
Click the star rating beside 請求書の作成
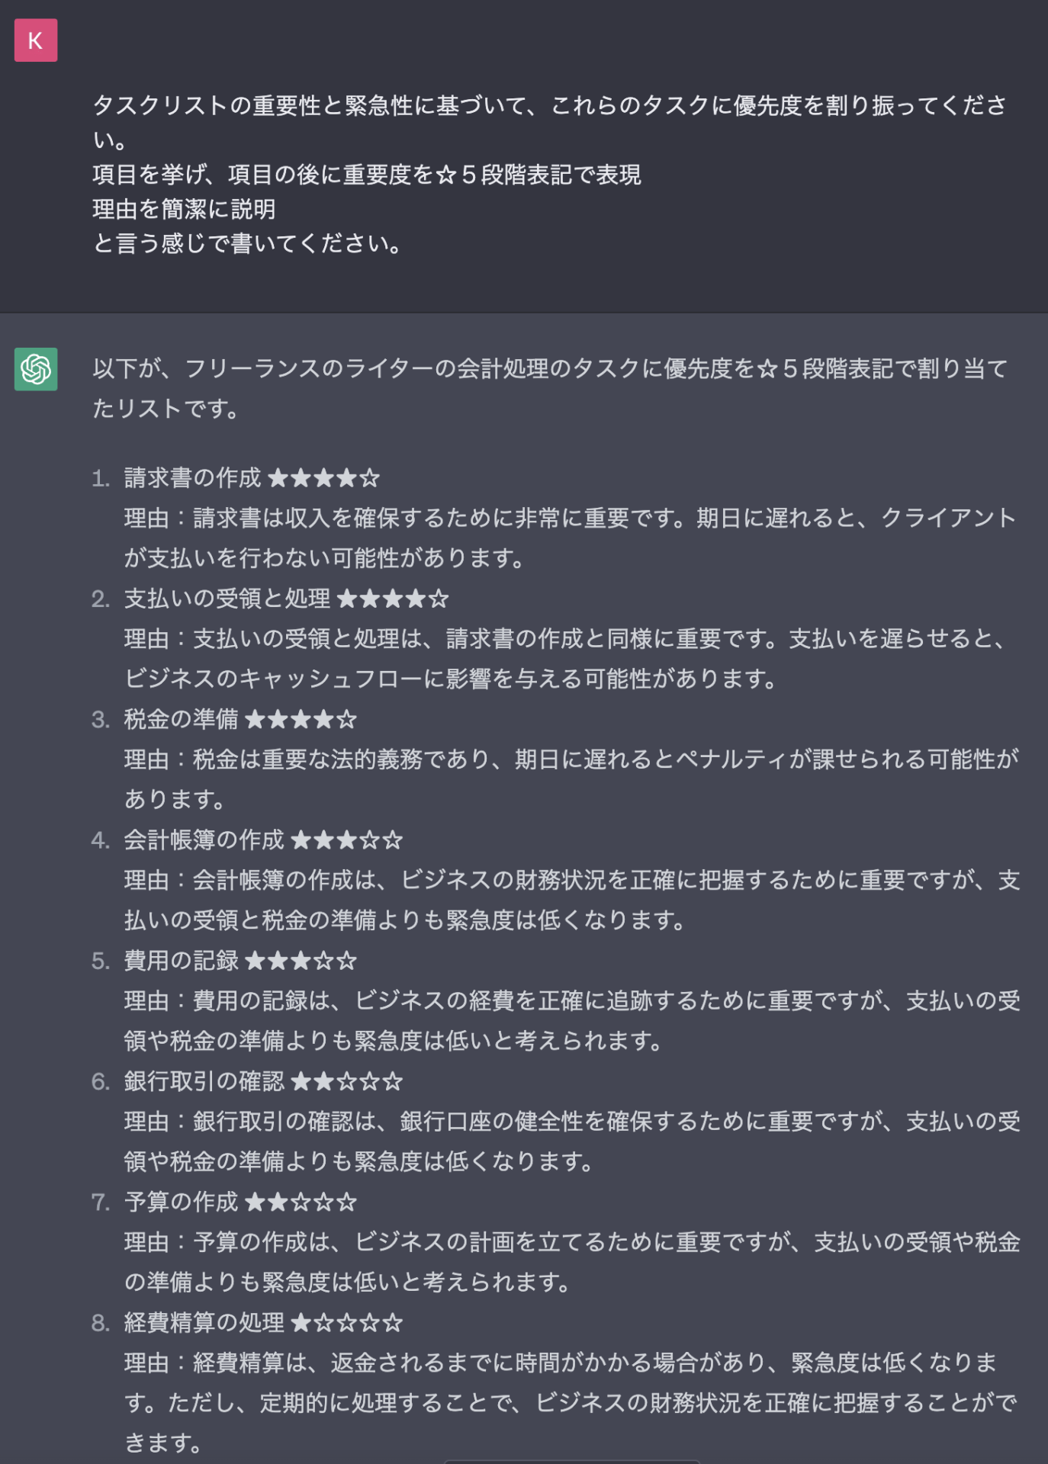pos(323,479)
